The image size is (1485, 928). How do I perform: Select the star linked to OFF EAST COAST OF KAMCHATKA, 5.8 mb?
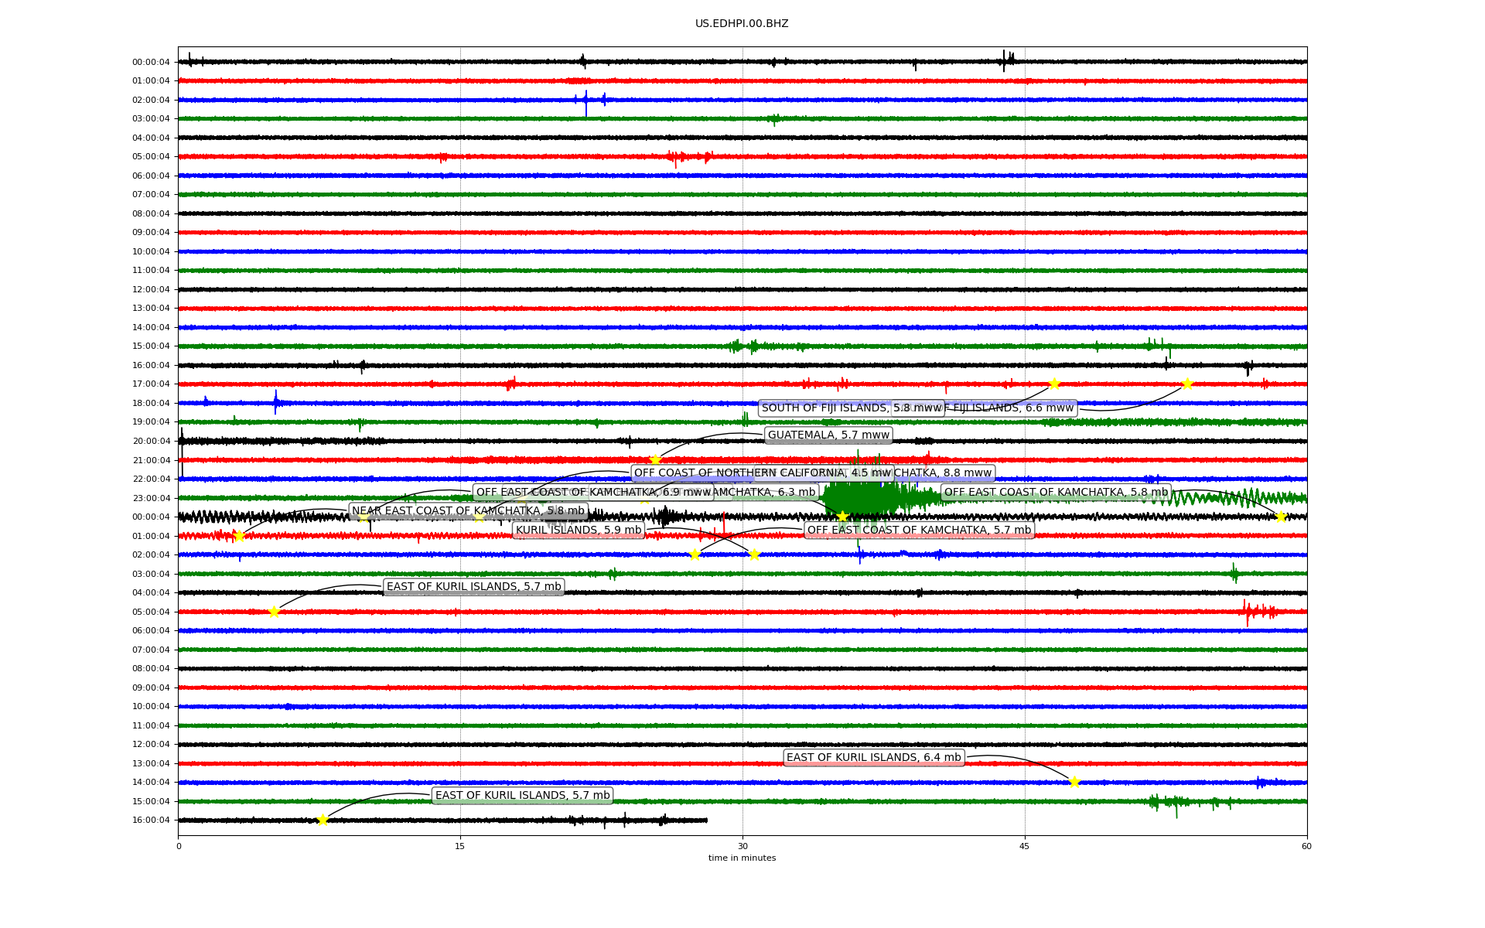(x=1281, y=517)
